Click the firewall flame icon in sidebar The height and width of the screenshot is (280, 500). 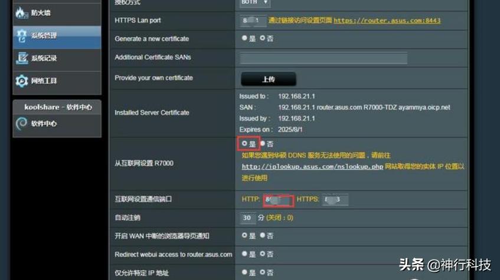21,13
